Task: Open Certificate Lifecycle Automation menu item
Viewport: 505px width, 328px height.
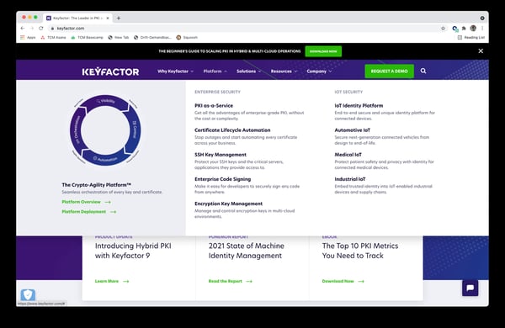Action: [232, 130]
